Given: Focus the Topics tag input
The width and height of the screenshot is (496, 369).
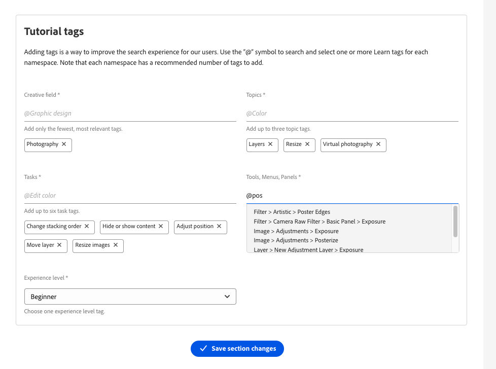Looking at the screenshot, I should coord(352,114).
